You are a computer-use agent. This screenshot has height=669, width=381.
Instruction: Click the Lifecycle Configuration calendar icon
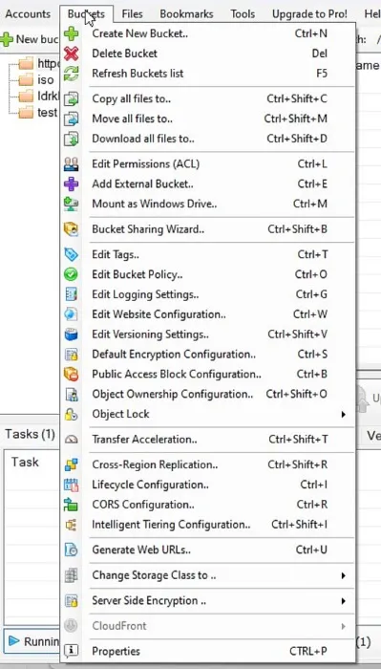click(x=72, y=485)
